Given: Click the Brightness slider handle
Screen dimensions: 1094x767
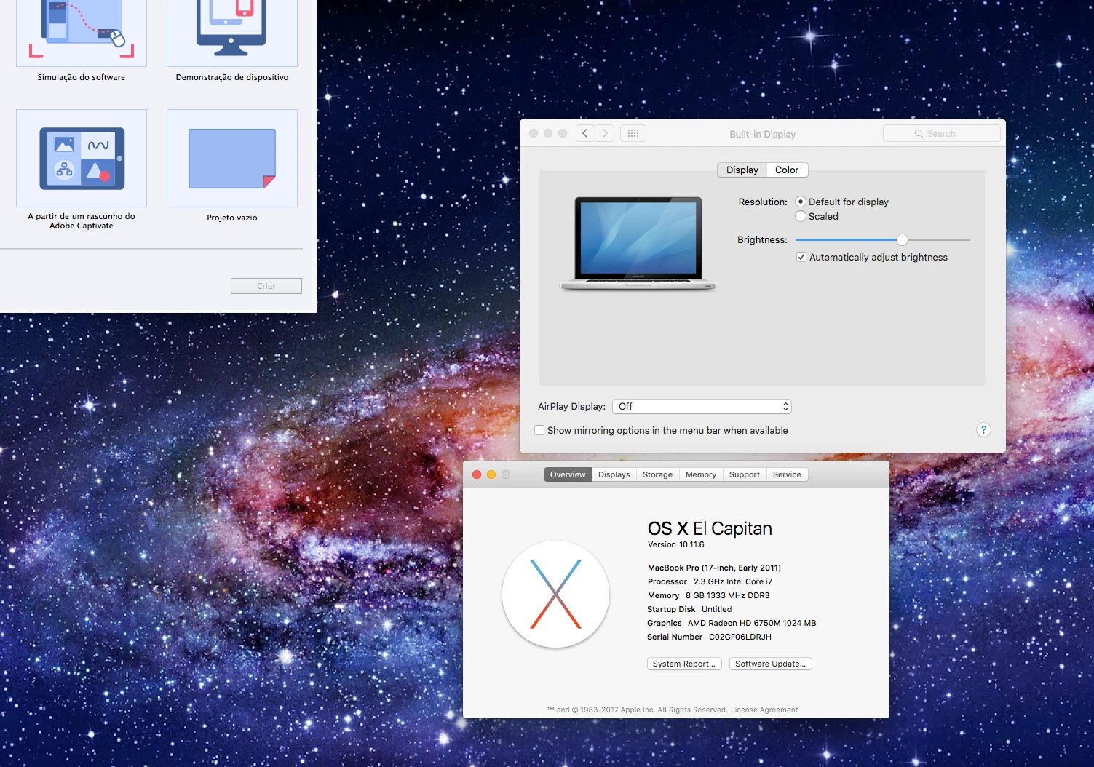Looking at the screenshot, I should click(x=902, y=239).
